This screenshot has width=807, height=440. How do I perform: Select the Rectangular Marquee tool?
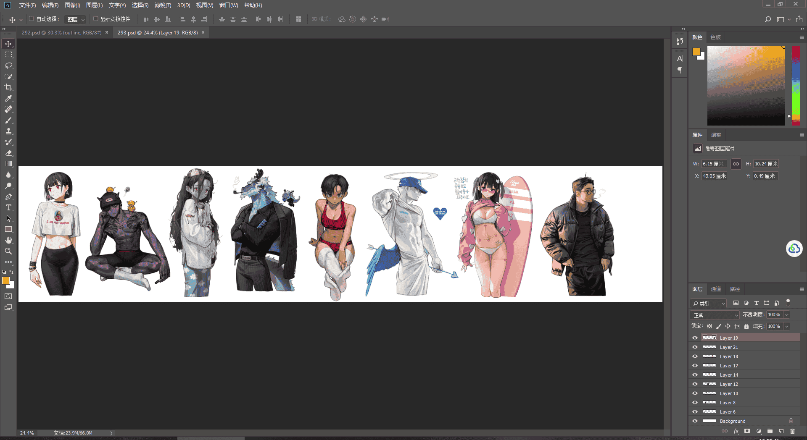pyautogui.click(x=8, y=55)
